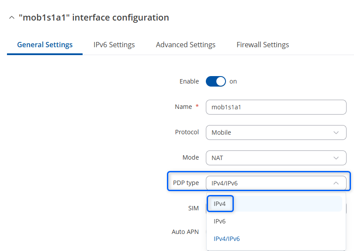354x251 pixels.
Task: Switch to the General Settings tab
Action: [x=45, y=45]
